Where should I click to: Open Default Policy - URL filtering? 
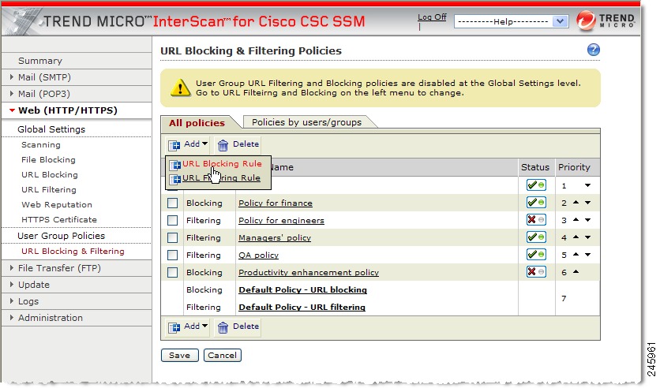click(302, 307)
